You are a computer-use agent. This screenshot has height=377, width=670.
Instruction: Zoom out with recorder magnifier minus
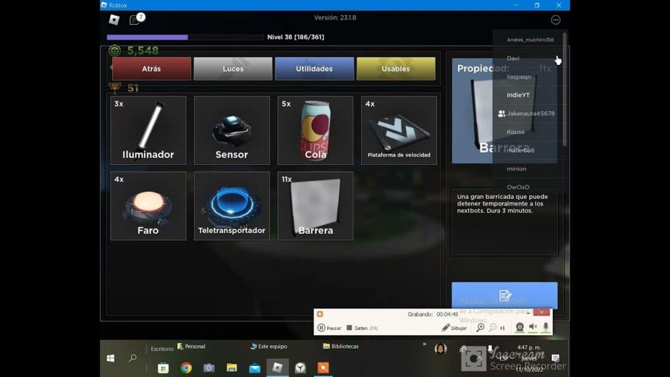[x=493, y=327]
